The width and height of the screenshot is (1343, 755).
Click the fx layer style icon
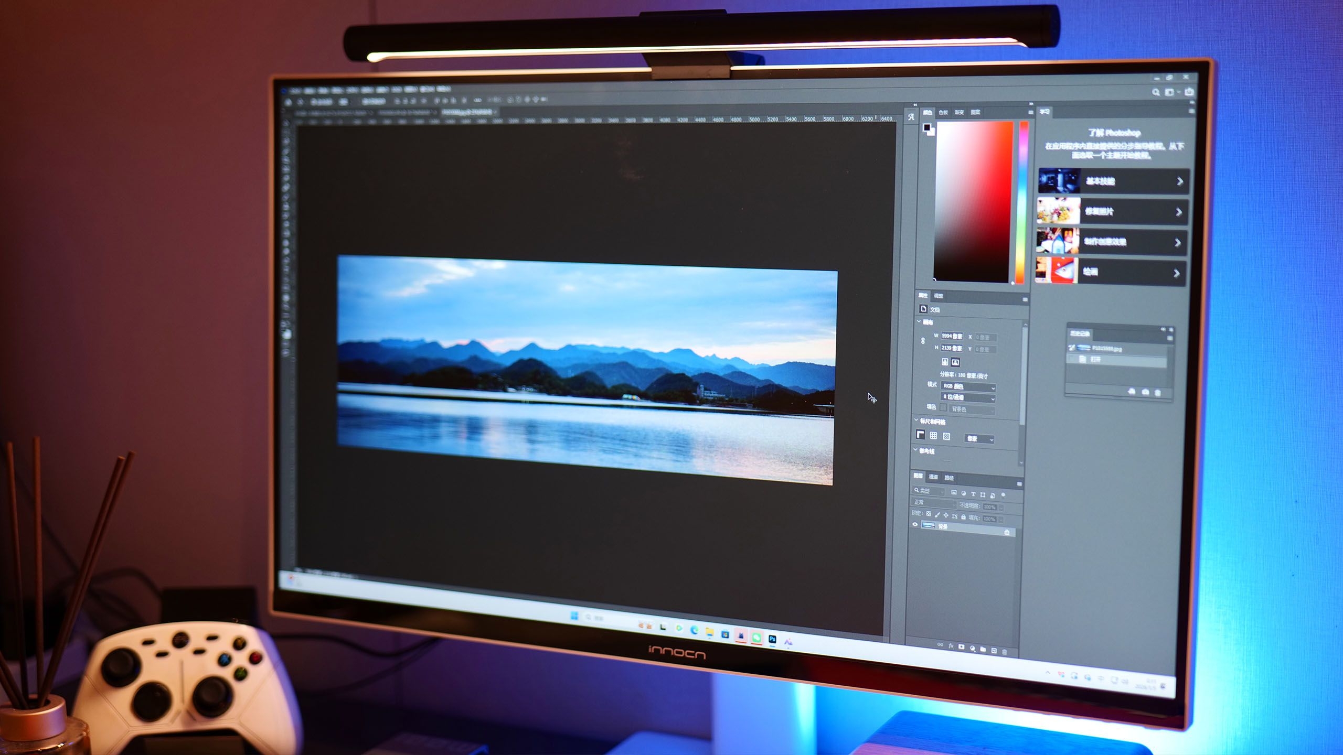tap(951, 646)
